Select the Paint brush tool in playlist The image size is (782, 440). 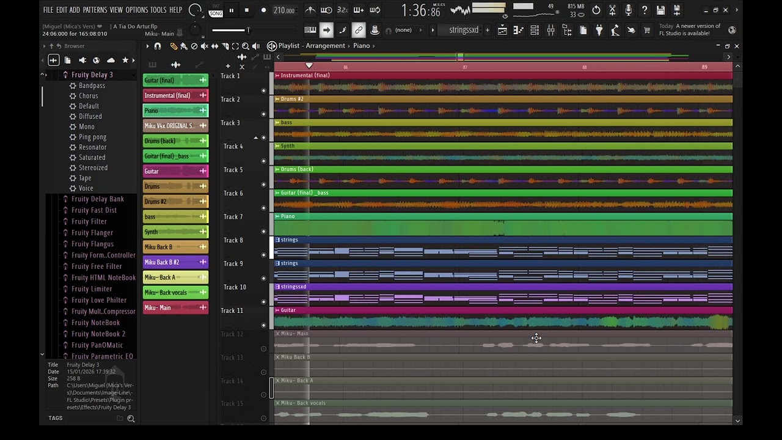pyautogui.click(x=184, y=46)
